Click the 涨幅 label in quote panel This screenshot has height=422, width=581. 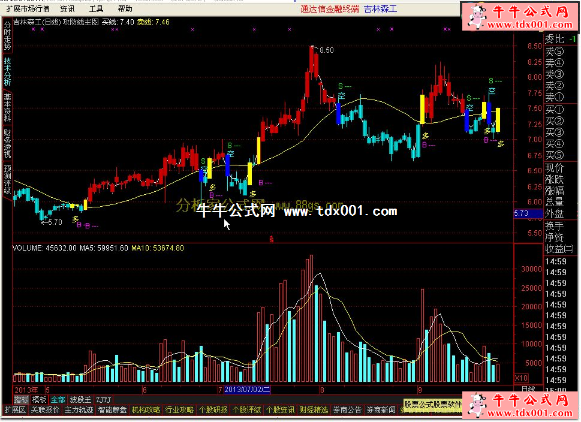(555, 191)
